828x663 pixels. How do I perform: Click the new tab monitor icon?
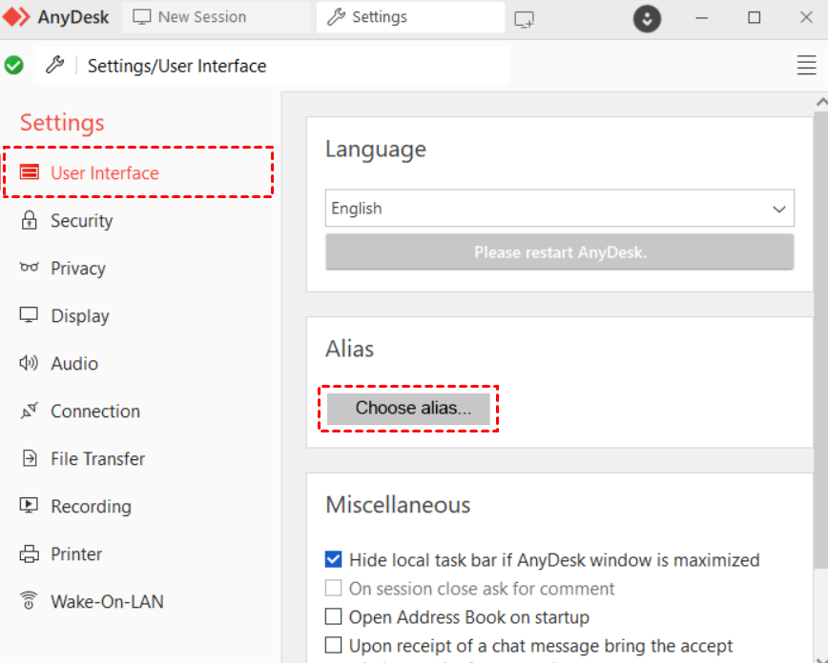tap(524, 18)
